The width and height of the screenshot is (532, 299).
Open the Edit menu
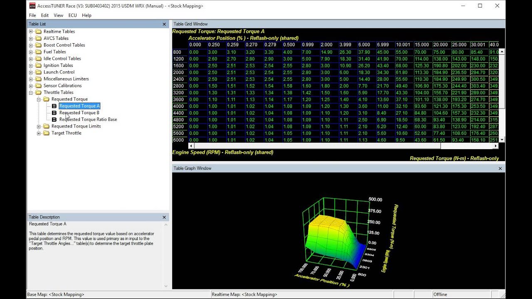(45, 15)
